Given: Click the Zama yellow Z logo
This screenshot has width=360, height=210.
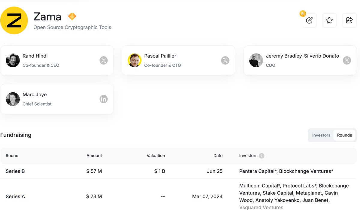Looking at the screenshot, I should pos(14,20).
